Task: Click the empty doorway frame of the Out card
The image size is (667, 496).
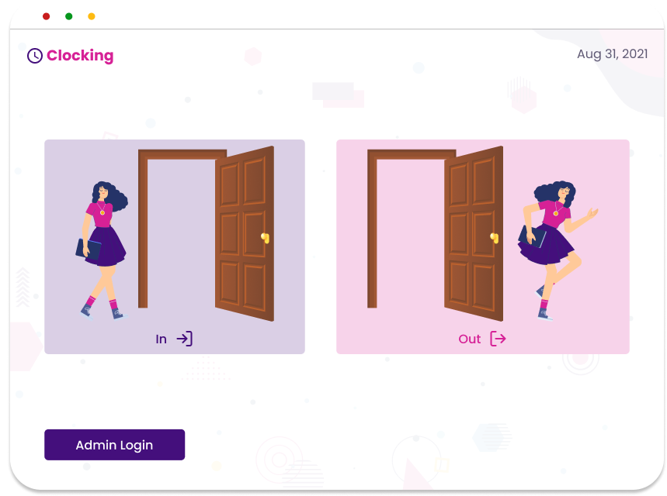Action: 406,229
